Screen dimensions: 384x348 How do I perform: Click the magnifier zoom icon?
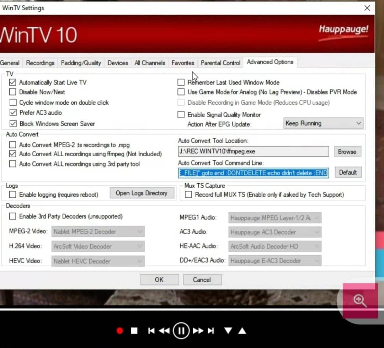[360, 300]
